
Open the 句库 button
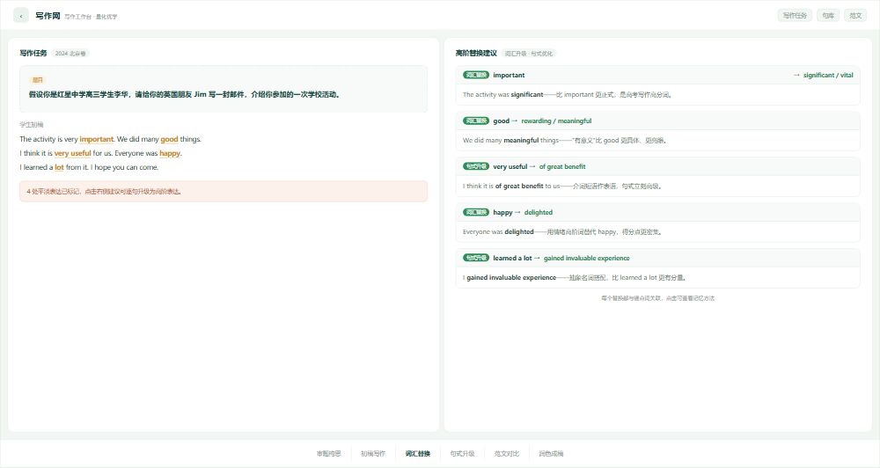point(828,16)
